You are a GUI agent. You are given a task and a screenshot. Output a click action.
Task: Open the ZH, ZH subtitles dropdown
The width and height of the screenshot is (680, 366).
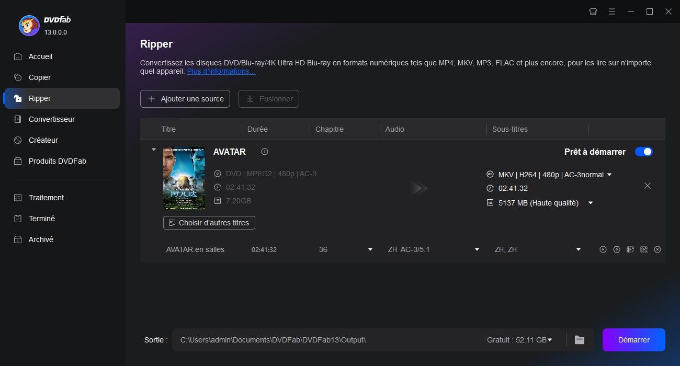[x=579, y=249]
